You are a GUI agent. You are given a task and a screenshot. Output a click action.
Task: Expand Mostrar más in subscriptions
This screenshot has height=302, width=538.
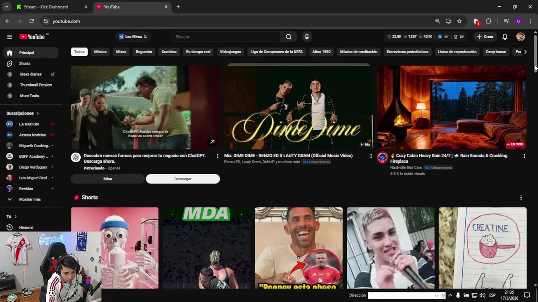(31, 199)
